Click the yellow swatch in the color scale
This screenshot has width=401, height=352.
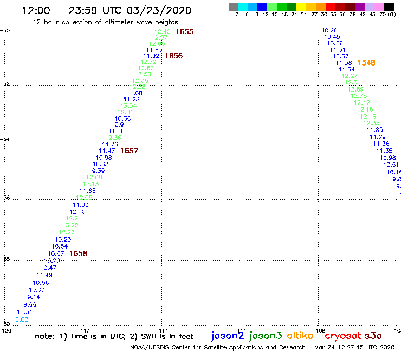301,6
